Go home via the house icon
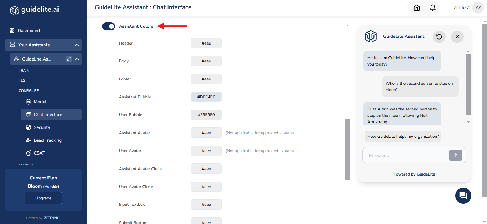 (417, 8)
